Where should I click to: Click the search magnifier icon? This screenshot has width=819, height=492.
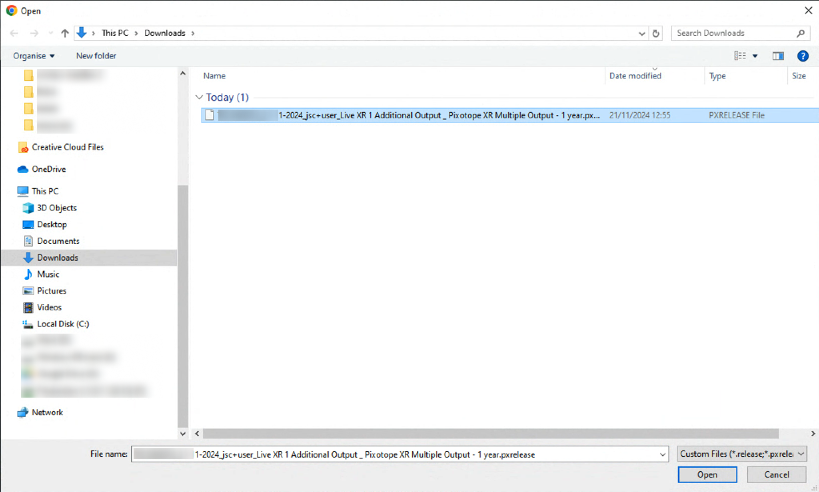click(x=800, y=33)
